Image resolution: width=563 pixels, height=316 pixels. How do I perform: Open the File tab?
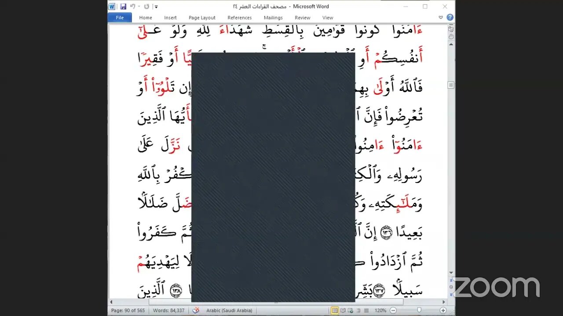pos(120,18)
